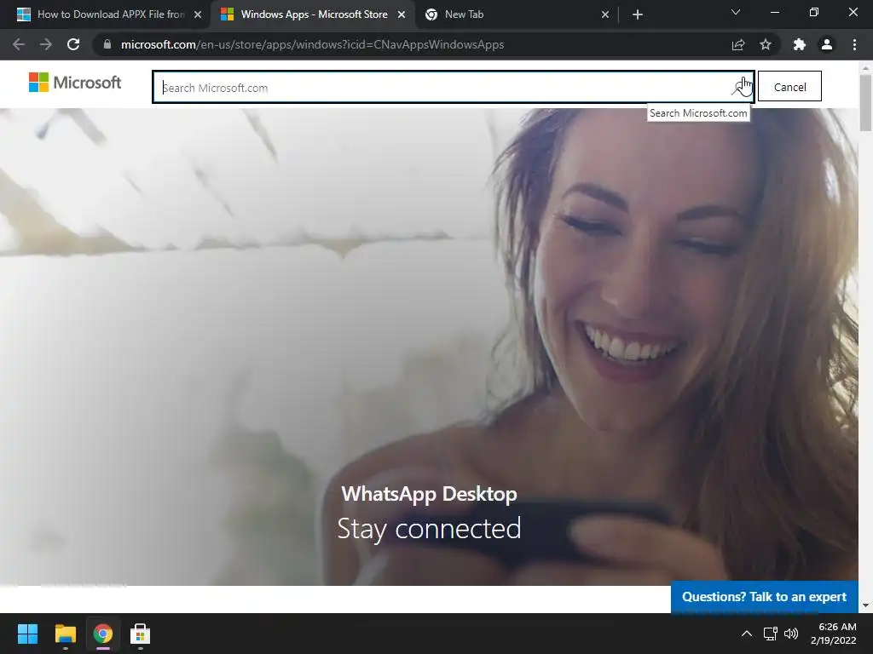Screen dimensions: 873x654
Task: Close the Windows Apps - Microsoft Store tab
Action: click(402, 15)
